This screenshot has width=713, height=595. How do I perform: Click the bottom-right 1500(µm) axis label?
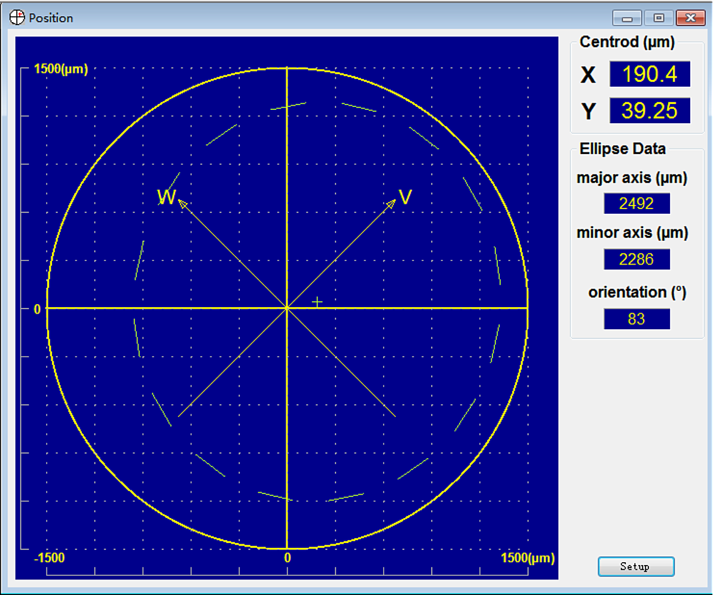[x=527, y=558]
